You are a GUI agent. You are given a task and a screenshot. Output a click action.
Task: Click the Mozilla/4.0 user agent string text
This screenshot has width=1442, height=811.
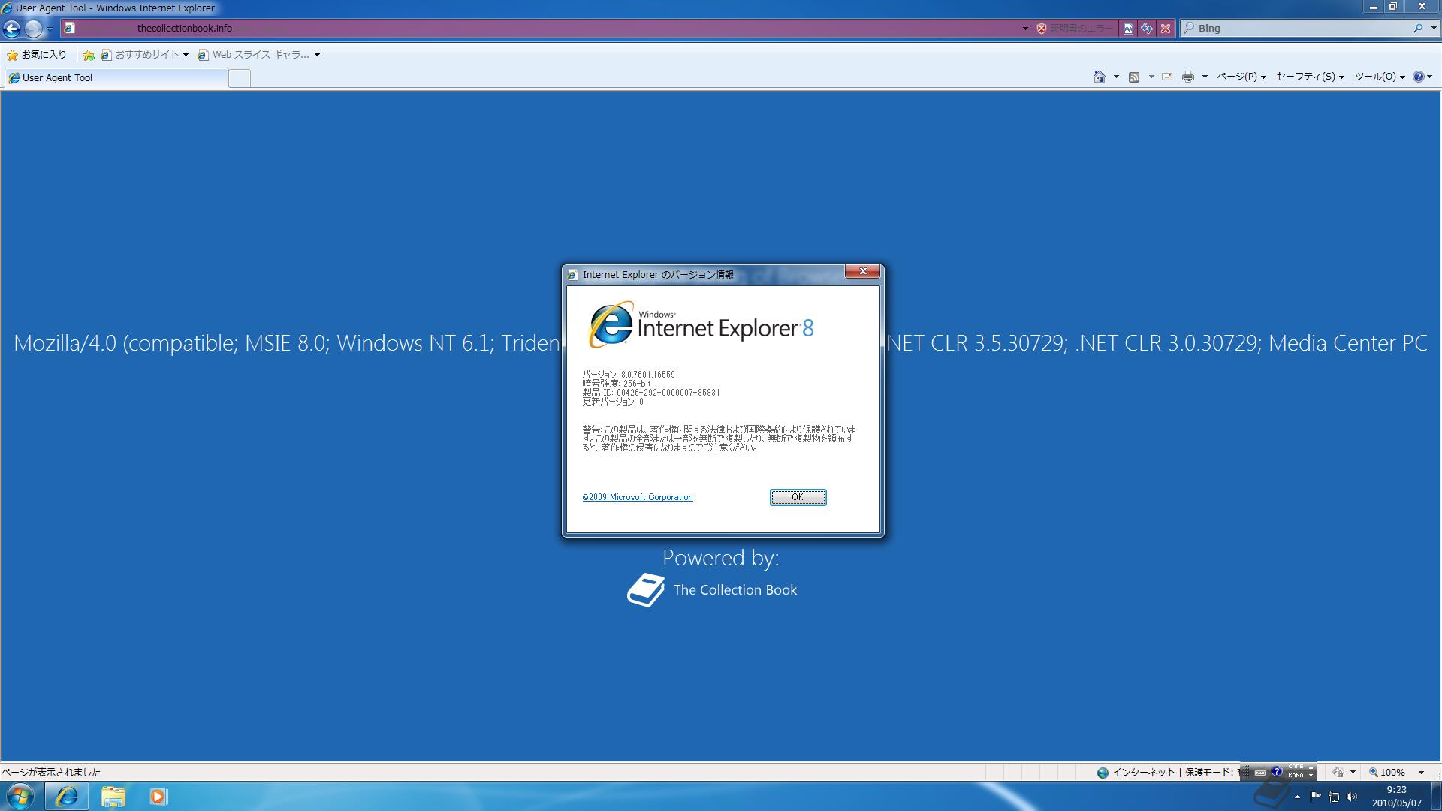[286, 343]
